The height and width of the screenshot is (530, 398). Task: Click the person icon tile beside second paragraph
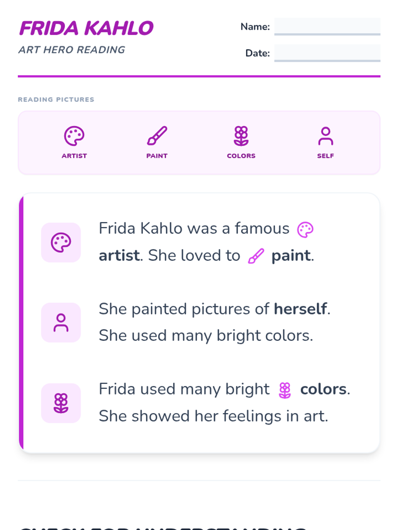pyautogui.click(x=61, y=323)
